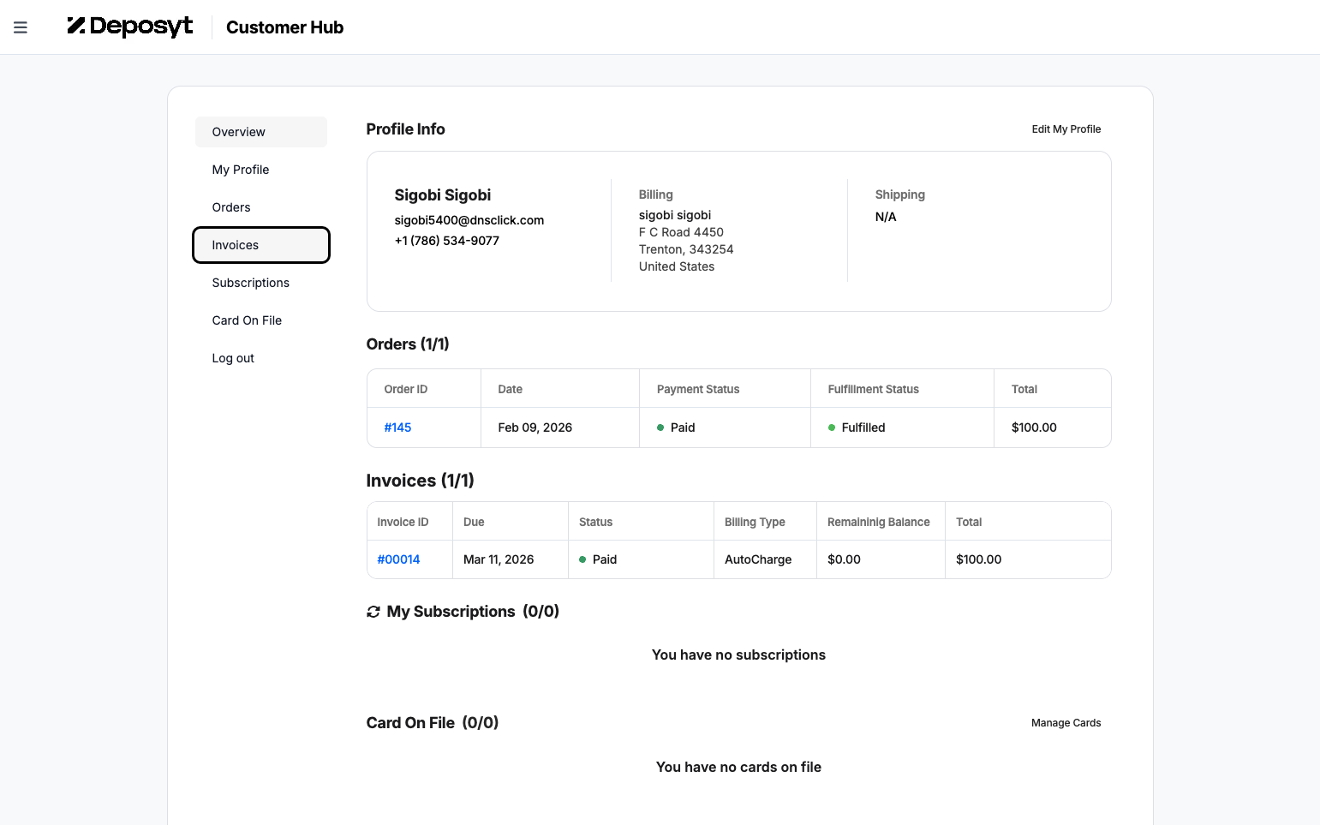Click the Fulfillment Status column header

[873, 389]
